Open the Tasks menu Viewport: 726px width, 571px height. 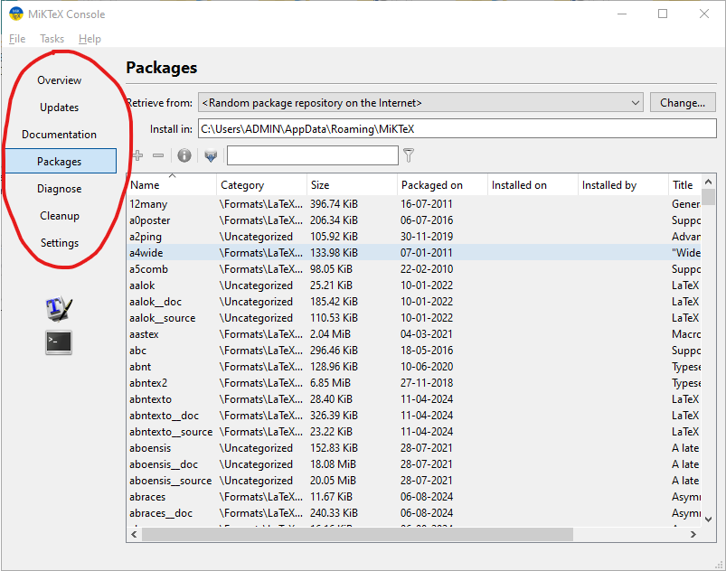[52, 39]
